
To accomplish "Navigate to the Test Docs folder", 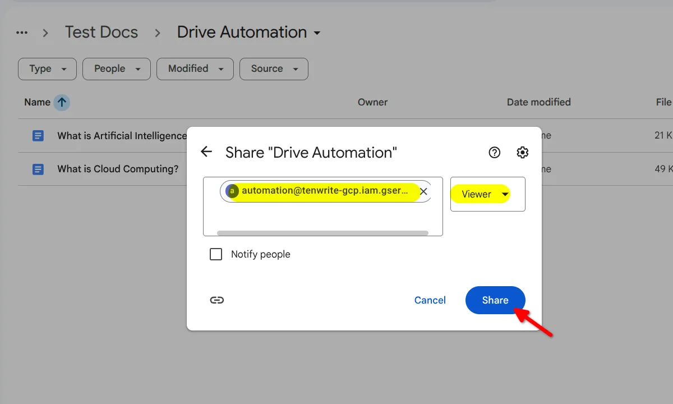I will [102, 32].
